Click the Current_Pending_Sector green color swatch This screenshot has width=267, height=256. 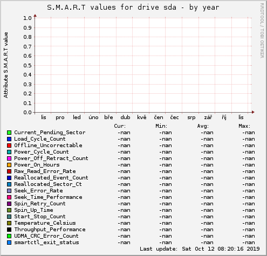(x=9, y=133)
